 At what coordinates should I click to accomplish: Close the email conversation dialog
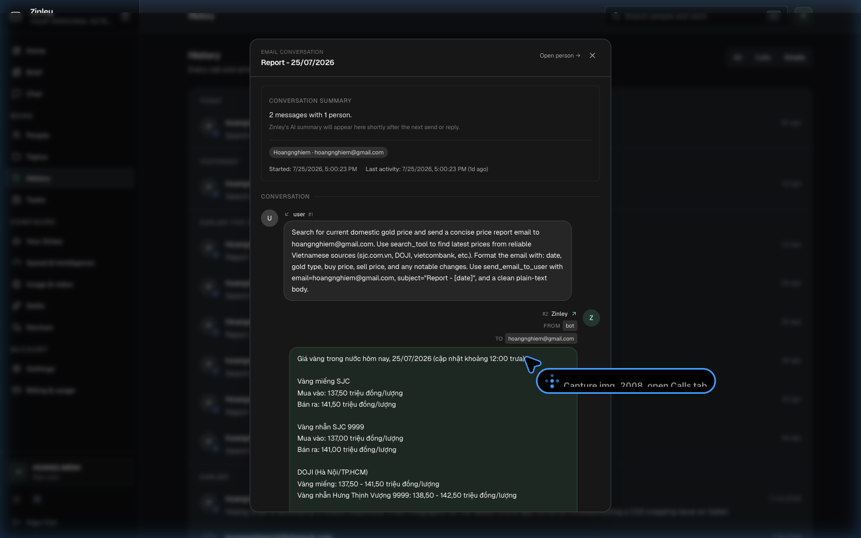tap(592, 55)
